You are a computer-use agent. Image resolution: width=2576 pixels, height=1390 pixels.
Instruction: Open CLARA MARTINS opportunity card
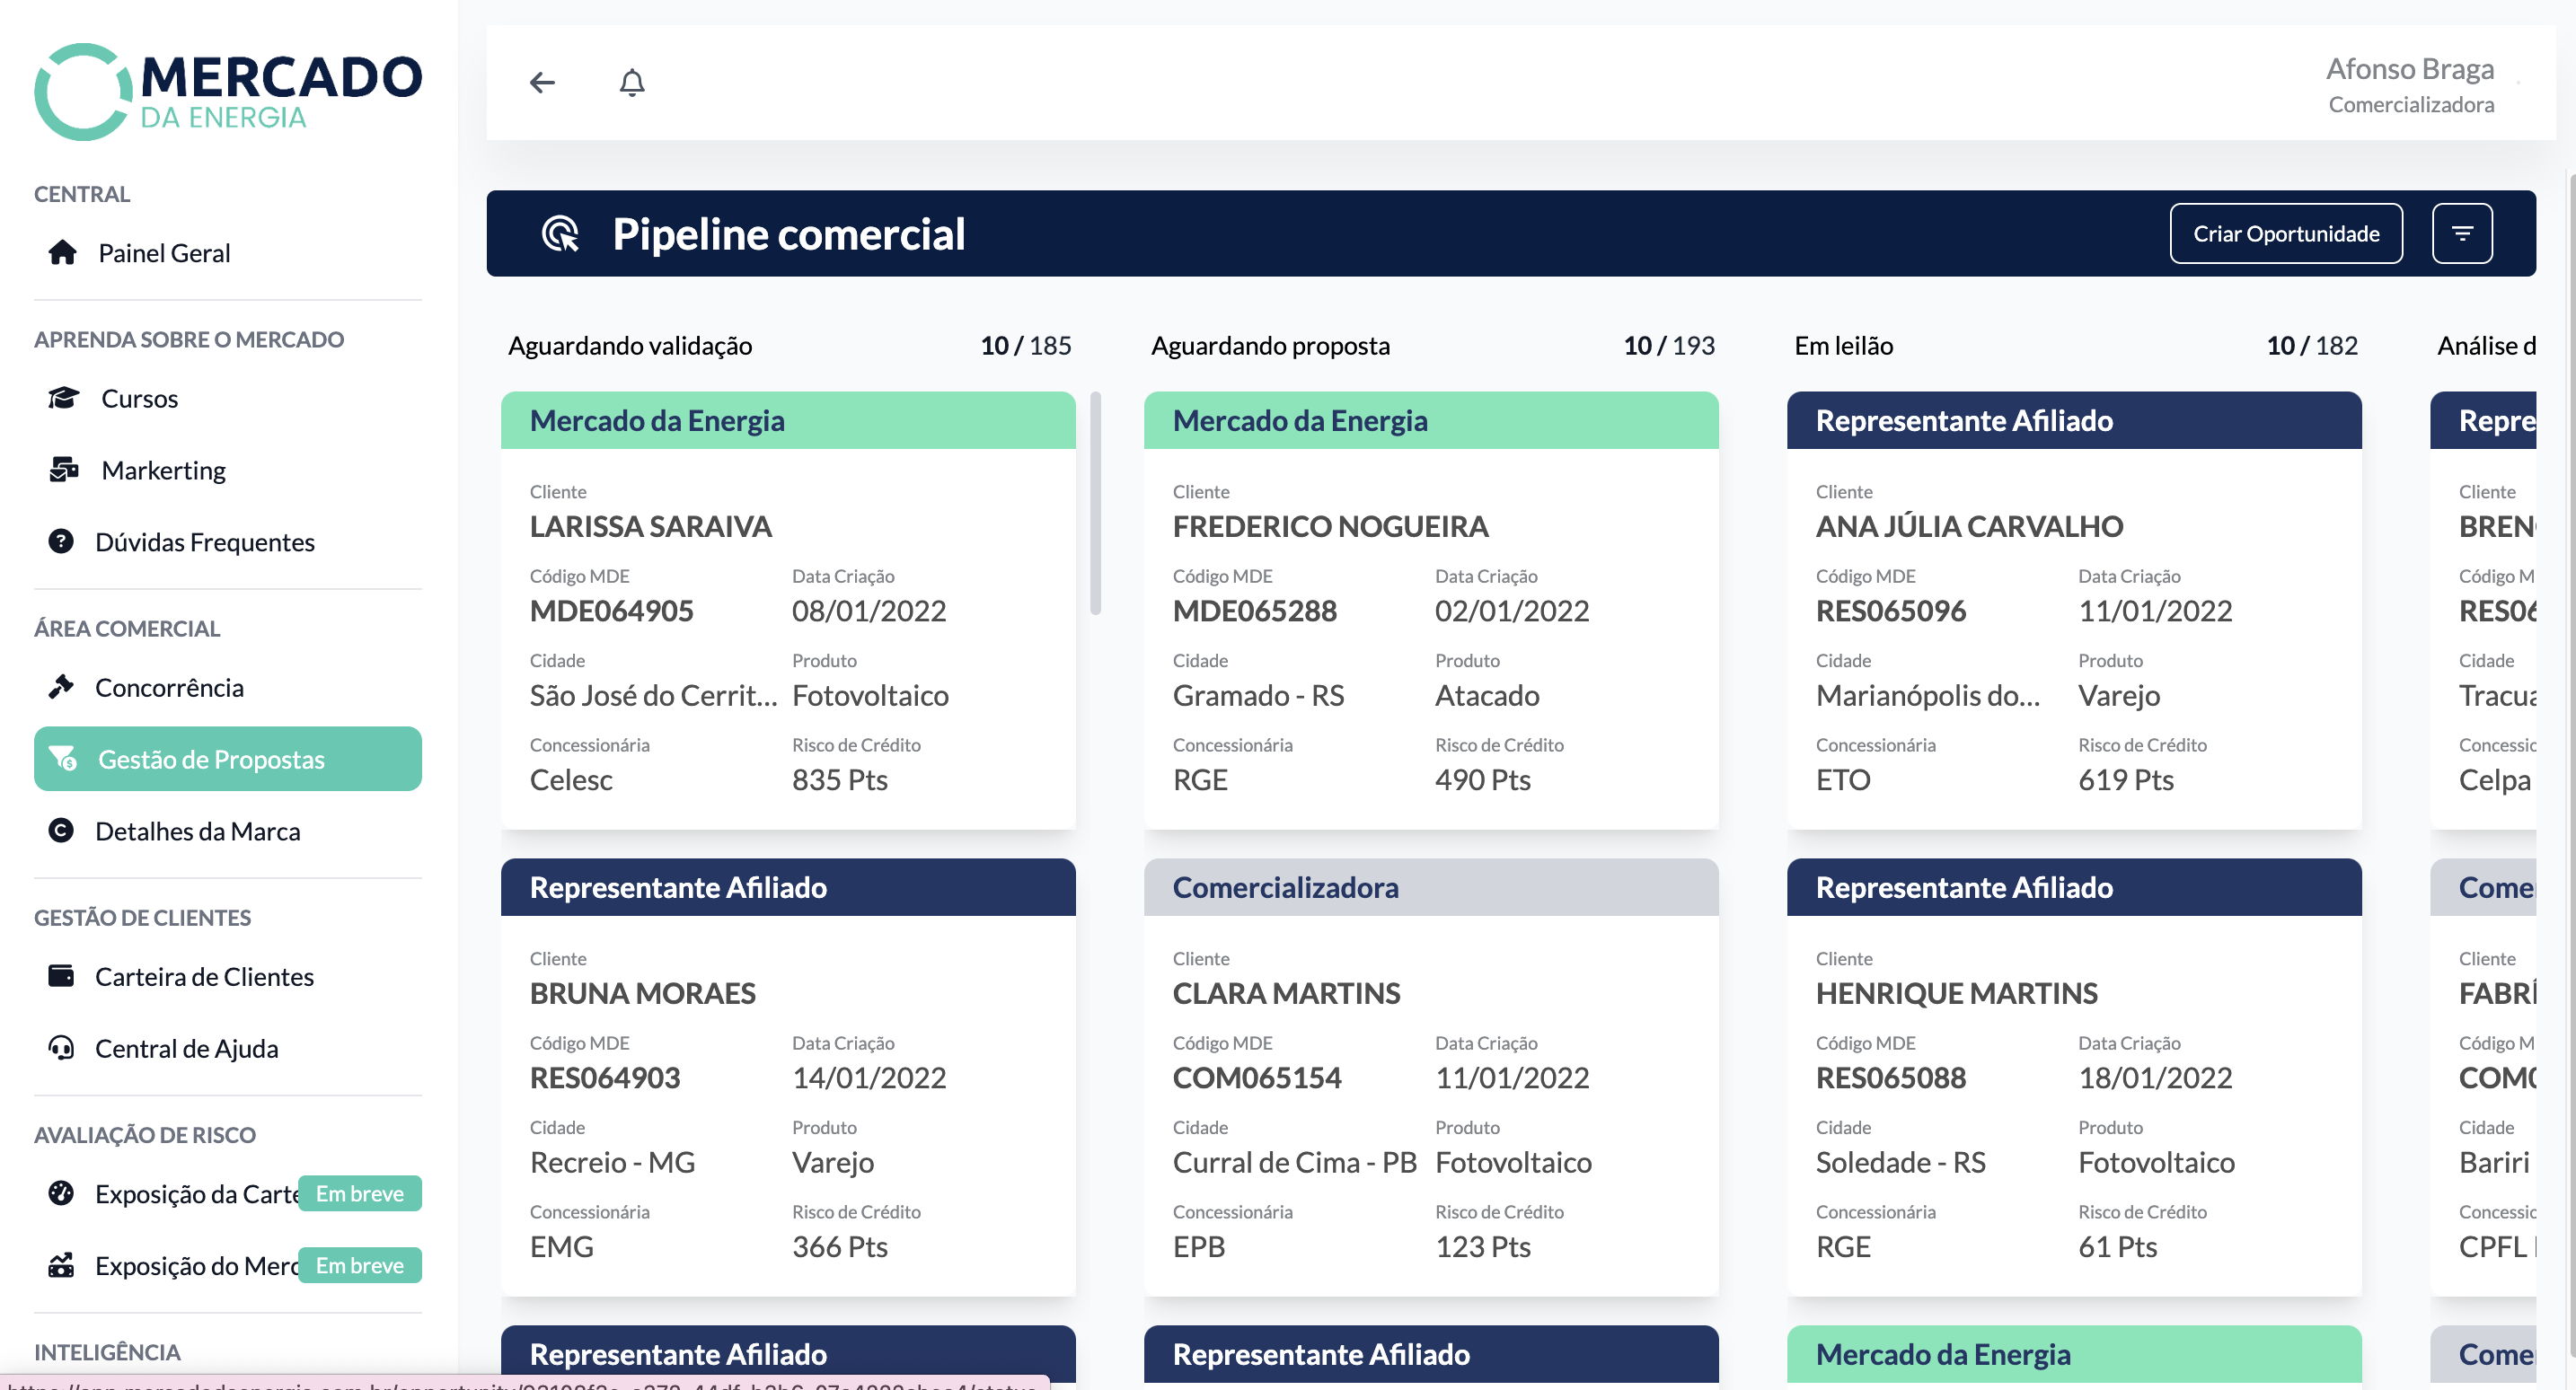(1431, 1077)
